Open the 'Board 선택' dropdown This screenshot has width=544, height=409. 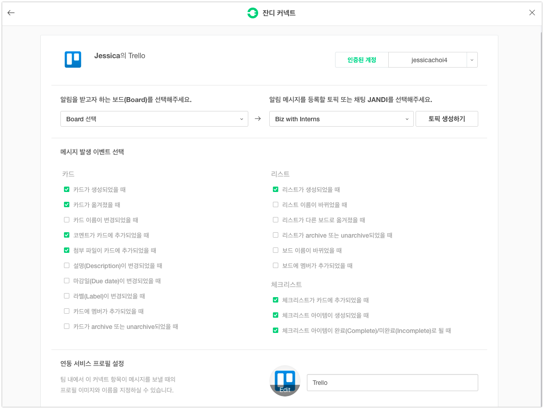(154, 119)
